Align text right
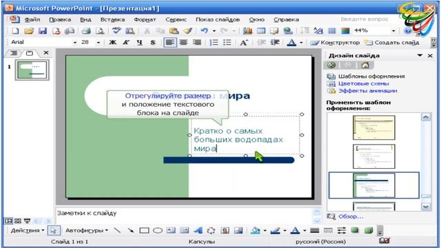Screen dimensions: 441x248 (197, 43)
